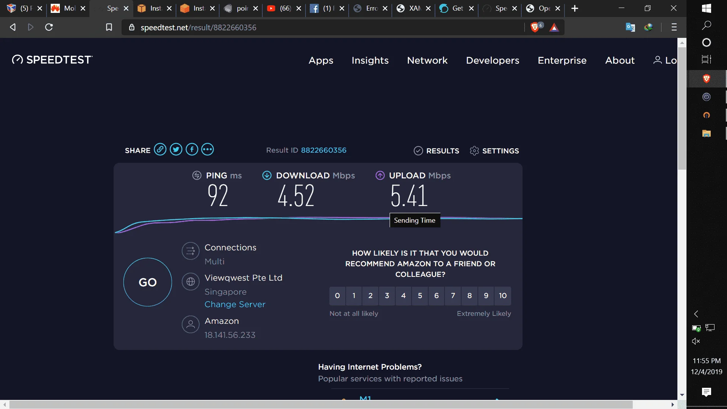Click the vertical page scrollbar thumb
The width and height of the screenshot is (727, 409).
[x=682, y=108]
